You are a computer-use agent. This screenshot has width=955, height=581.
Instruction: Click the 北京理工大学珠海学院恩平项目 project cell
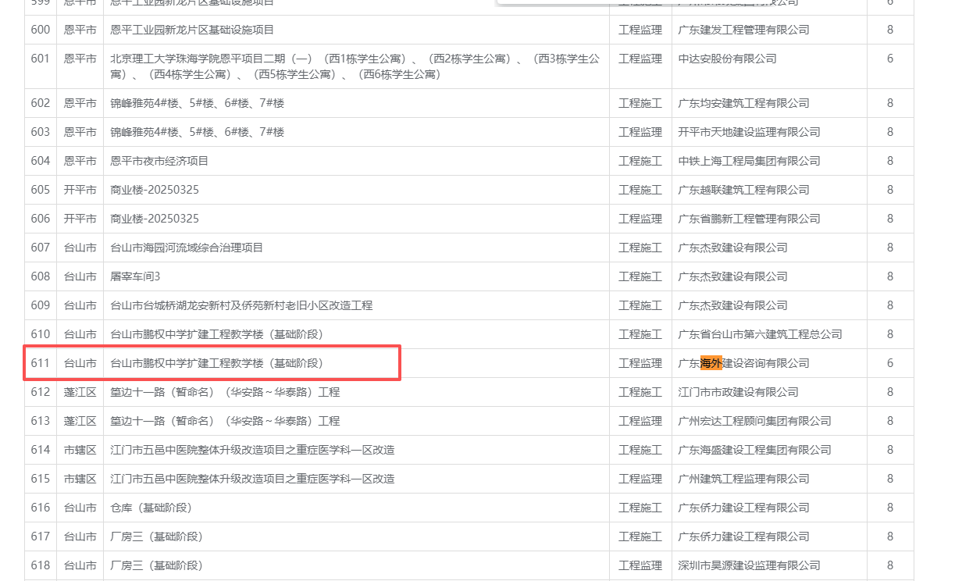pos(355,66)
